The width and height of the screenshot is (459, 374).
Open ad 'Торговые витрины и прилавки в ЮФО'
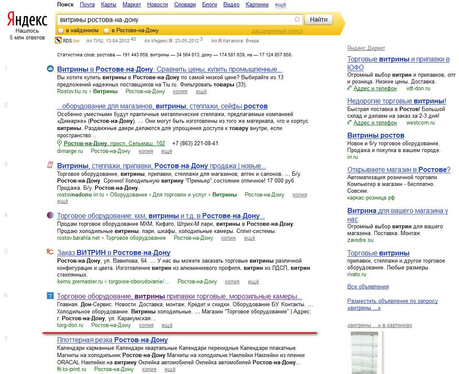tap(399, 63)
